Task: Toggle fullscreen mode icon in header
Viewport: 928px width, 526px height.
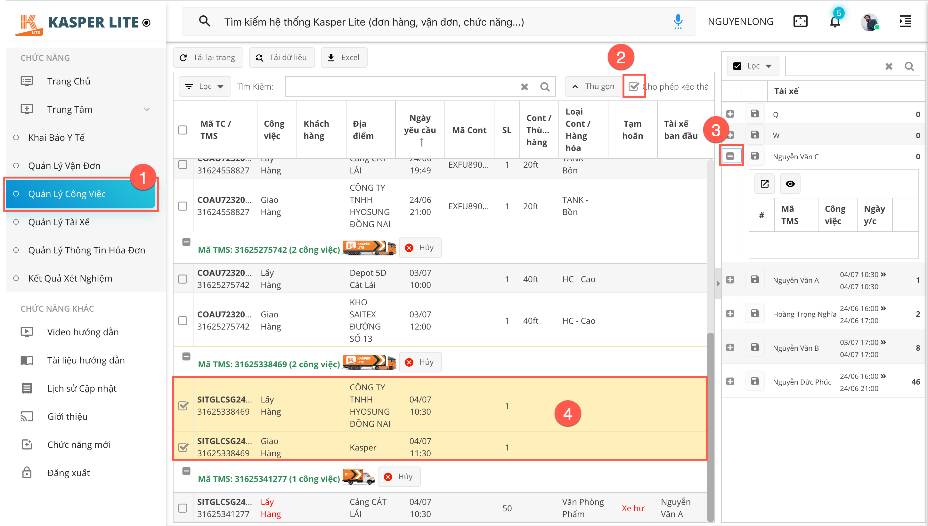Action: 800,21
